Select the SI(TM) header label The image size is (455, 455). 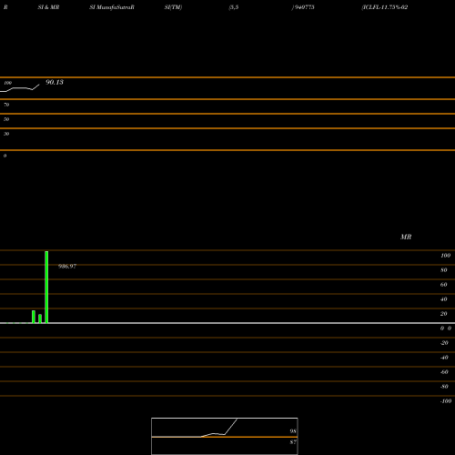click(x=173, y=7)
